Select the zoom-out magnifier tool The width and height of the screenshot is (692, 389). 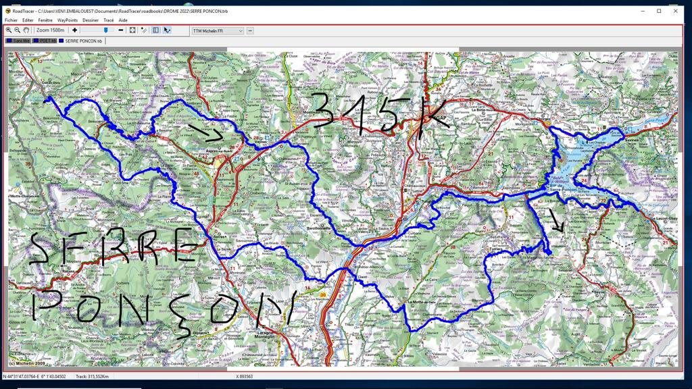pyautogui.click(x=17, y=30)
